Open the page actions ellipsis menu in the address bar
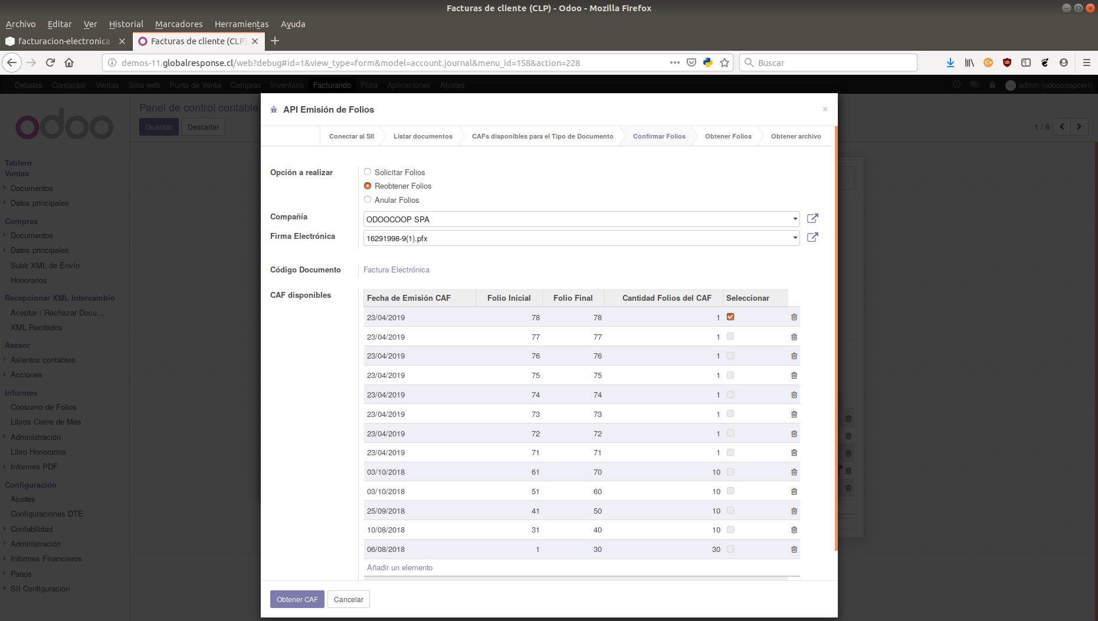Viewport: 1098px width, 621px height. [x=674, y=63]
